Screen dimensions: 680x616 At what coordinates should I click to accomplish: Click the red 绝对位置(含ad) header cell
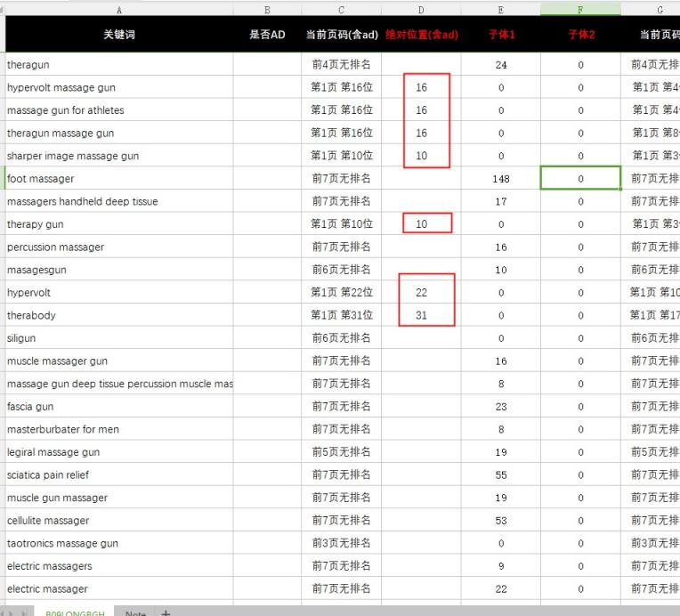pyautogui.click(x=421, y=34)
